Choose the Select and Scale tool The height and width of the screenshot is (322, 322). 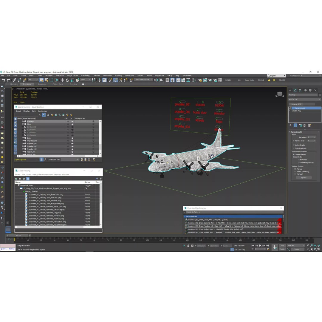[72, 80]
